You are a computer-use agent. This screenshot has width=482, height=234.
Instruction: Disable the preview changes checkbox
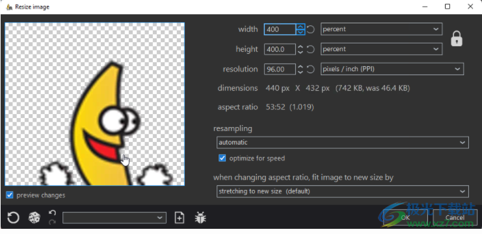[10, 195]
